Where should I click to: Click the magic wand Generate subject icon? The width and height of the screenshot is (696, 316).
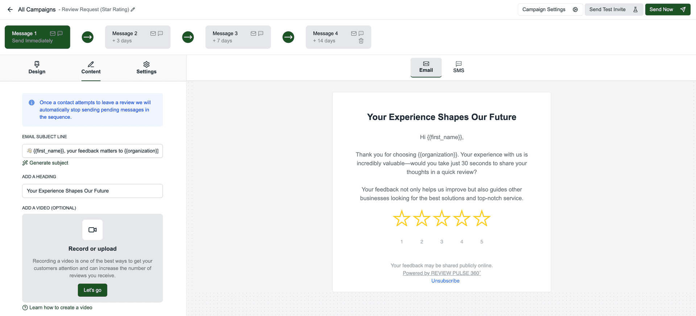(25, 163)
